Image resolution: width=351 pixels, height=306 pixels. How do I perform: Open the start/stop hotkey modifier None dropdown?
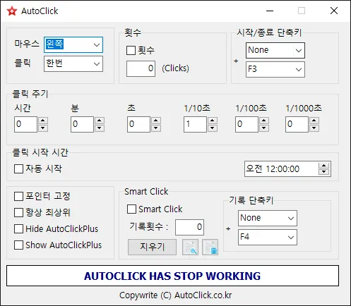[x=275, y=50]
